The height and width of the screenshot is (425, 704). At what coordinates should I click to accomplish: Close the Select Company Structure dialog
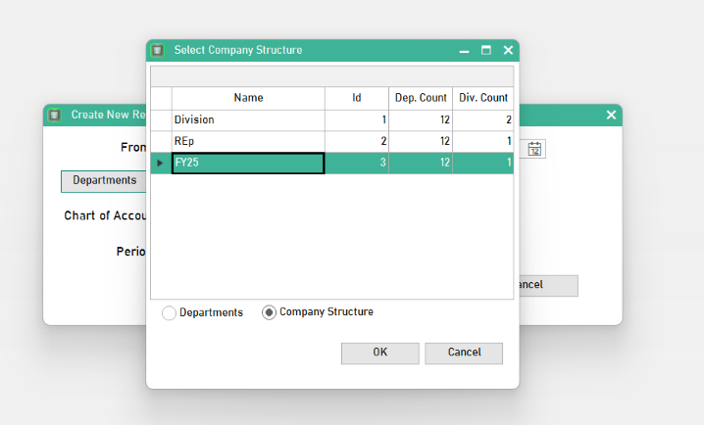pyautogui.click(x=508, y=50)
